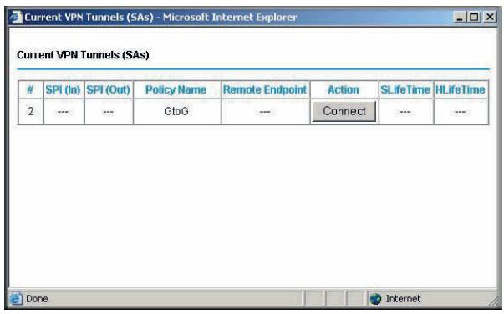The image size is (504, 314).
Task: Click the Done status bar text
Action: (x=37, y=299)
